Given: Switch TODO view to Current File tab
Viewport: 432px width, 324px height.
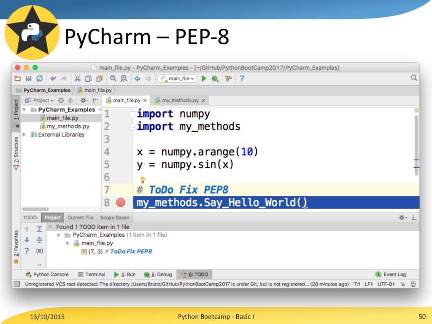Looking at the screenshot, I should coord(81,218).
